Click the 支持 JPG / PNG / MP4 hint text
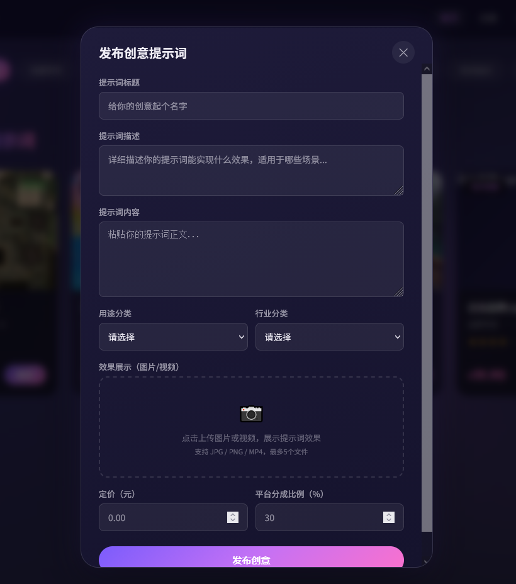 point(251,452)
